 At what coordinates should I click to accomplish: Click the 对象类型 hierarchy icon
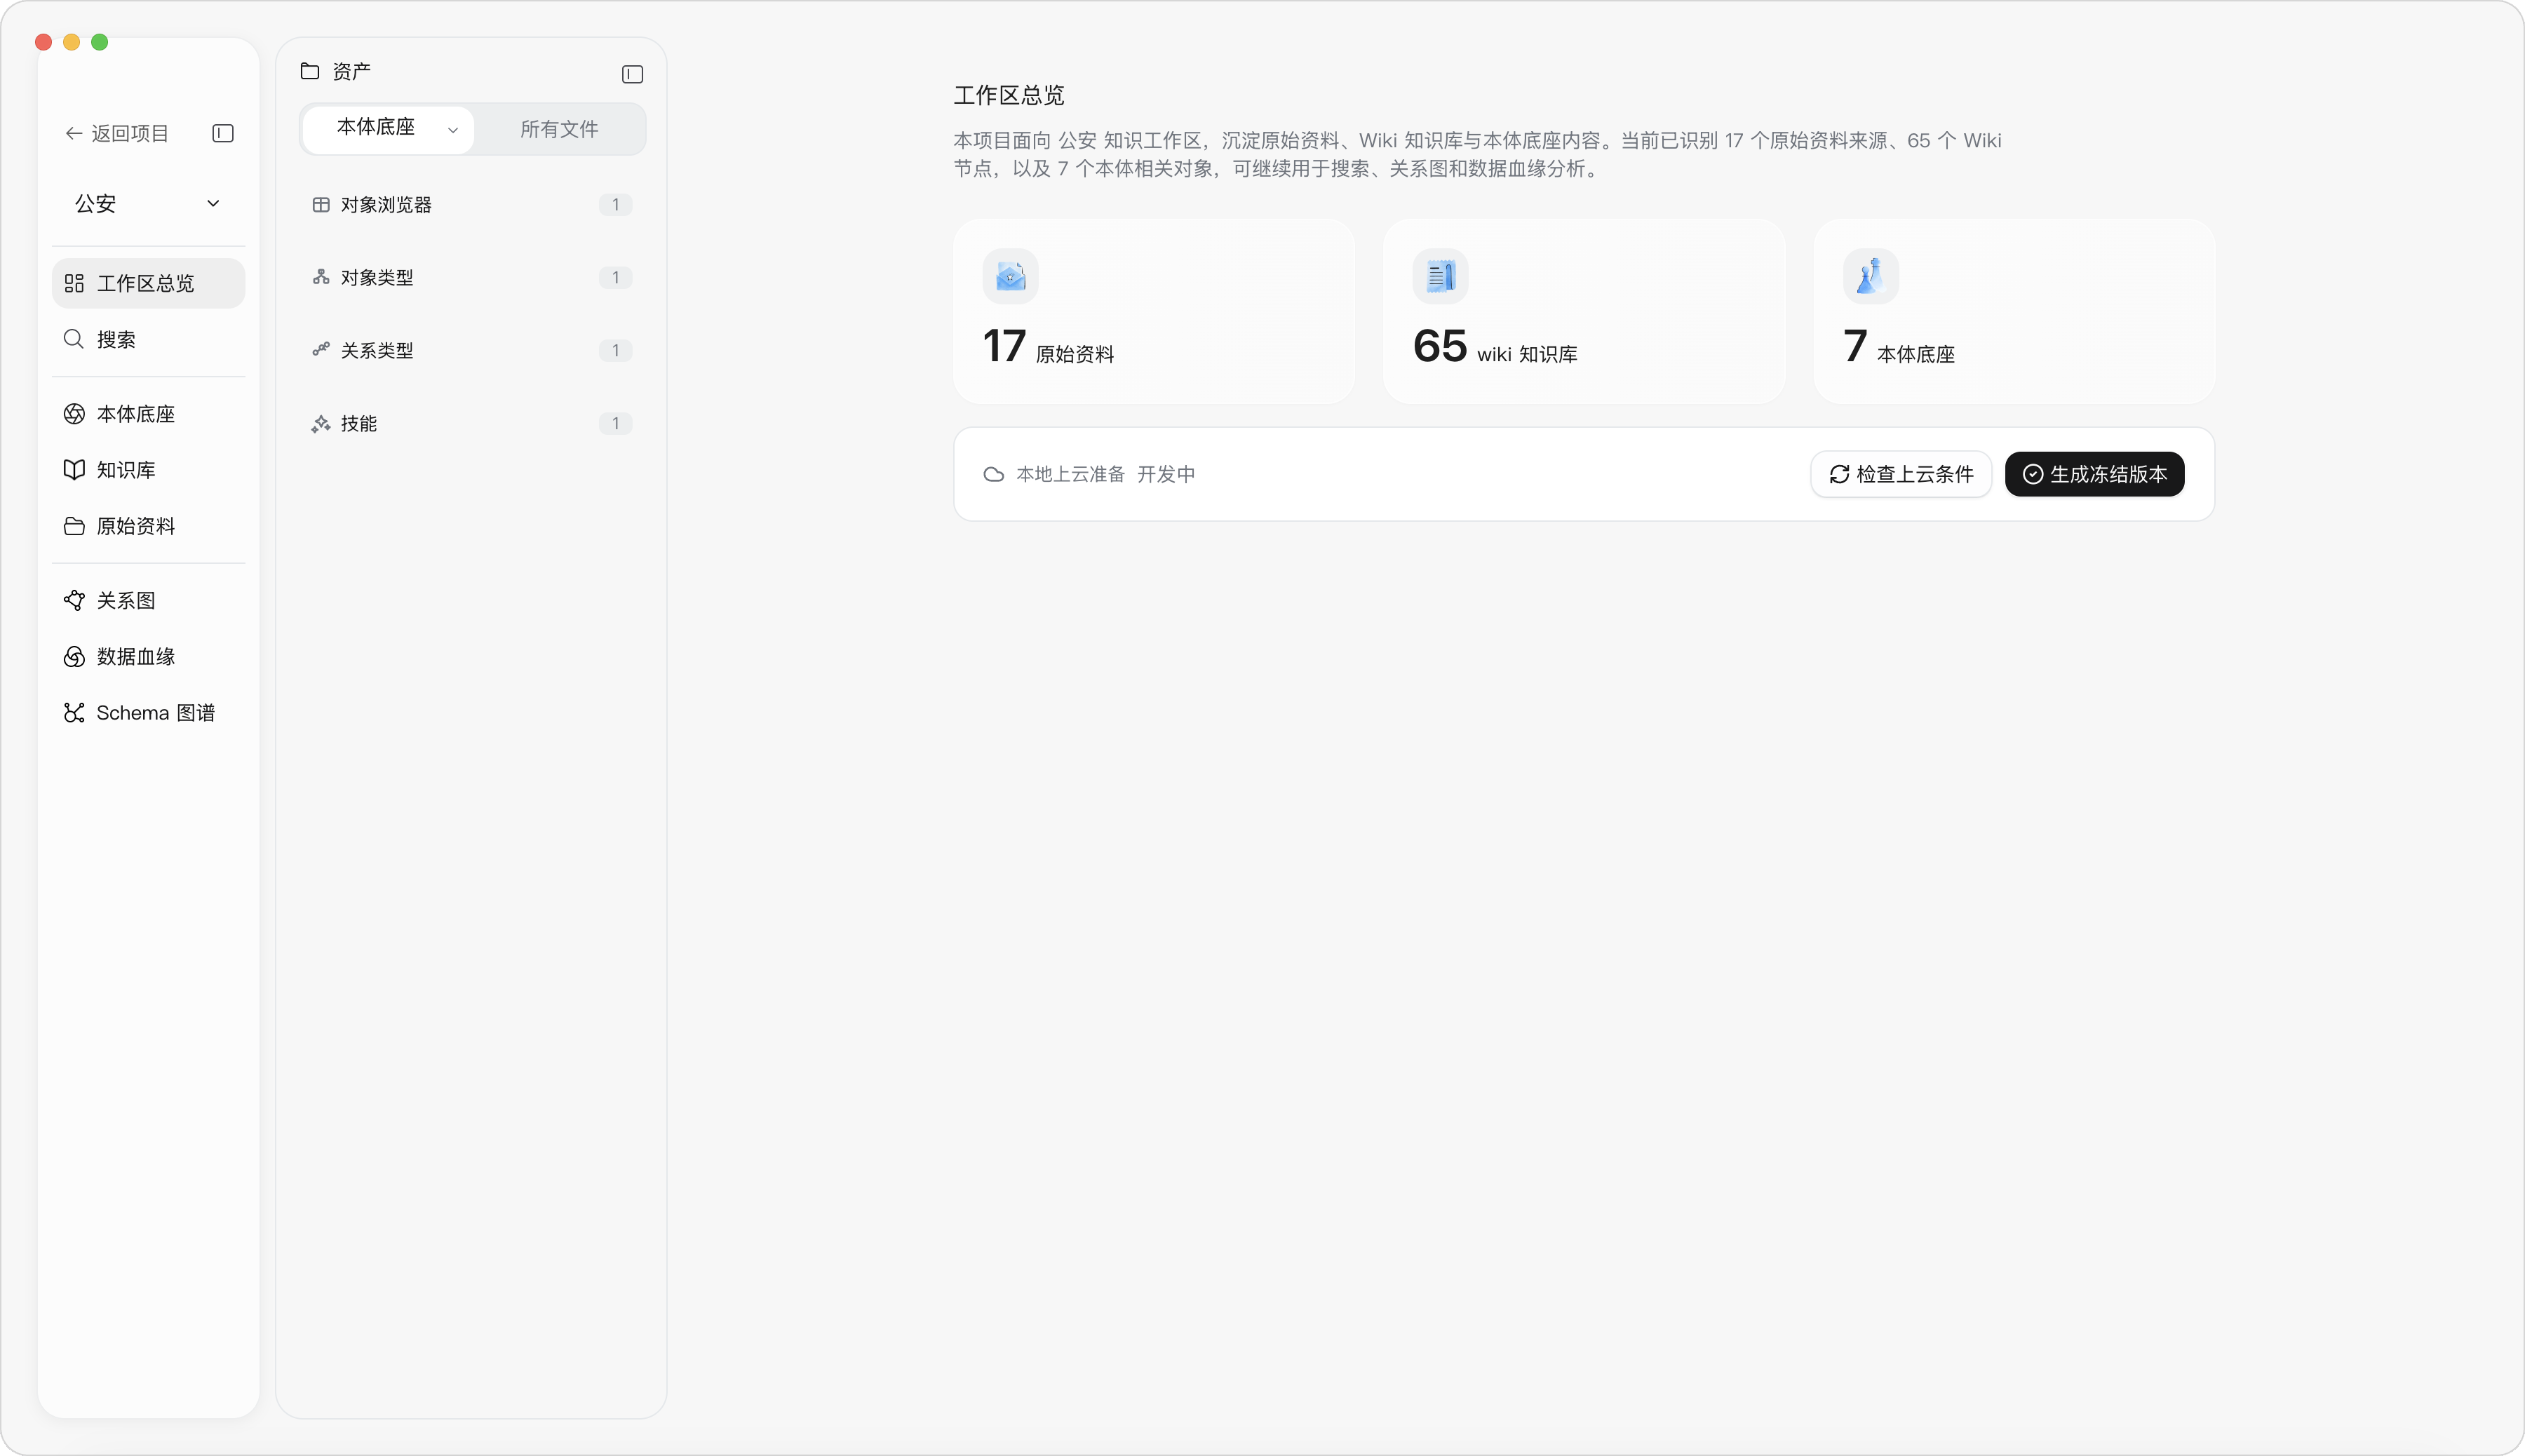point(321,277)
